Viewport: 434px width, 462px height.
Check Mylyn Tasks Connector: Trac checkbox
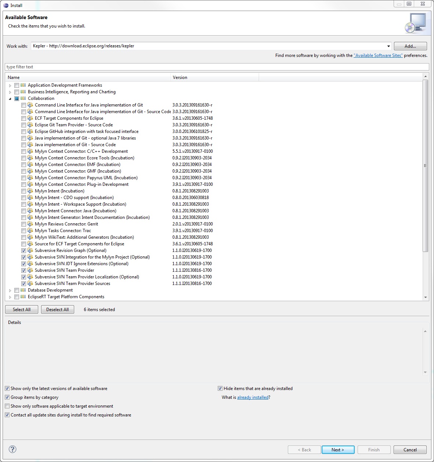click(x=23, y=231)
